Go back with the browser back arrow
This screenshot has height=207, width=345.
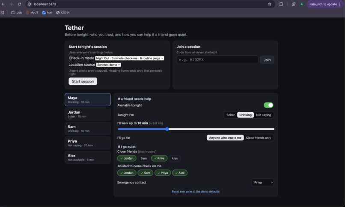(x=3, y=4)
